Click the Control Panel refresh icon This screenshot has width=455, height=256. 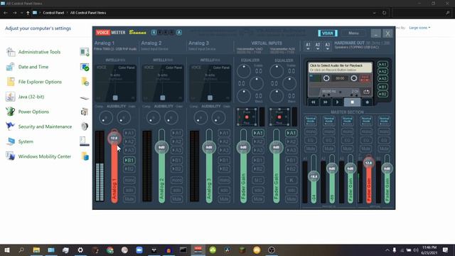point(384,13)
